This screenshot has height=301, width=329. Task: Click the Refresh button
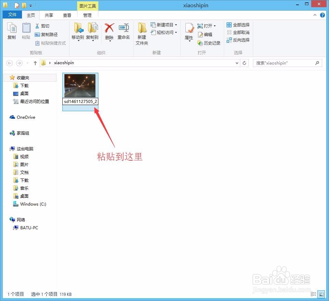pos(244,63)
